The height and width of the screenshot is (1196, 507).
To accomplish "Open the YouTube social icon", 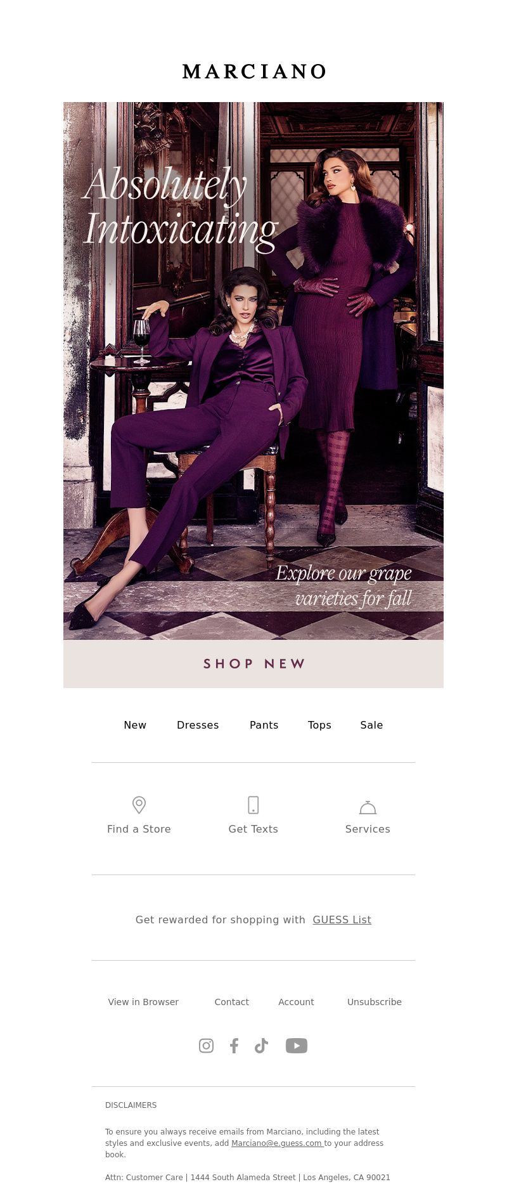I will point(297,1046).
